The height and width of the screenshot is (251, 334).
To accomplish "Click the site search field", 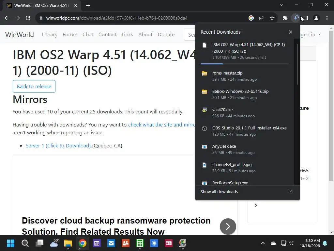I will (190, 34).
